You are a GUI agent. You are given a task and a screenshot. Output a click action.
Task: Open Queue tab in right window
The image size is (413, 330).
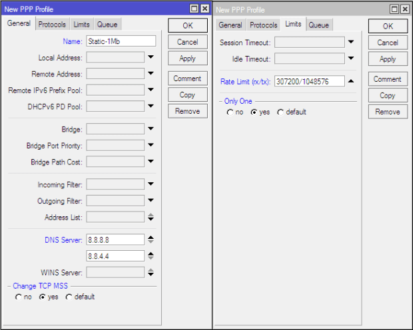pyautogui.click(x=318, y=25)
